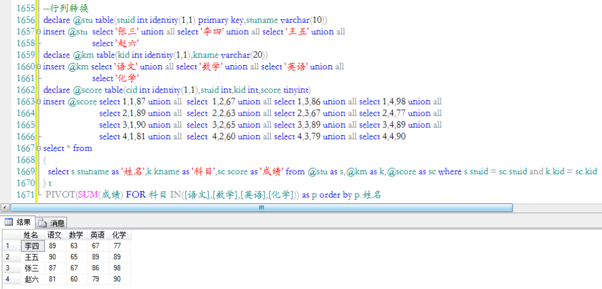Click the '赵六' string on line 1658
The width and height of the screenshot is (602, 289).
pos(126,43)
